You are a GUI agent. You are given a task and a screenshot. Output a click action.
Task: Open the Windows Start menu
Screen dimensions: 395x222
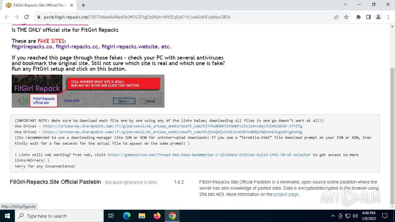coord(7,216)
